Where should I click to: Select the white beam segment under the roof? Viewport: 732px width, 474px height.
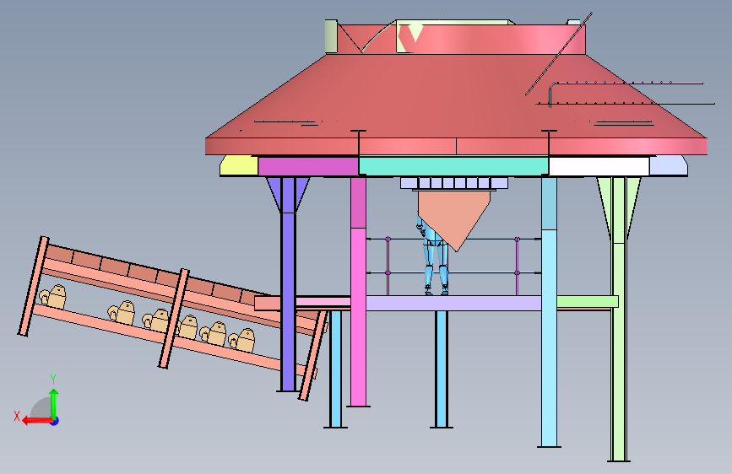click(x=599, y=166)
